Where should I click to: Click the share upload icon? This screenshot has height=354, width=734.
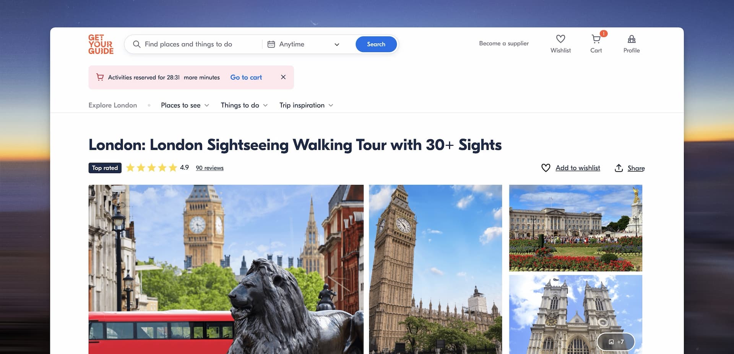pos(619,168)
